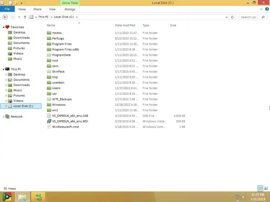Click the search magnifier icon
The width and height of the screenshot is (270, 202).
pyautogui.click(x=263, y=17)
